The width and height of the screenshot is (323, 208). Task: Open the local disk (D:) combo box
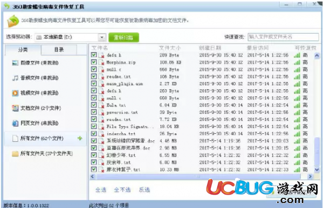point(70,38)
